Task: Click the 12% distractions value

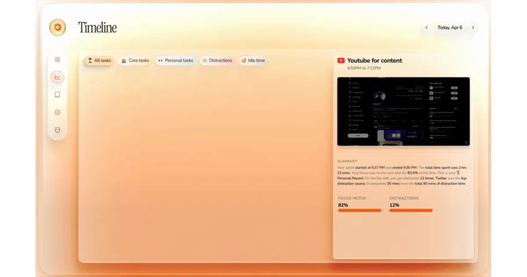Action: (394, 205)
